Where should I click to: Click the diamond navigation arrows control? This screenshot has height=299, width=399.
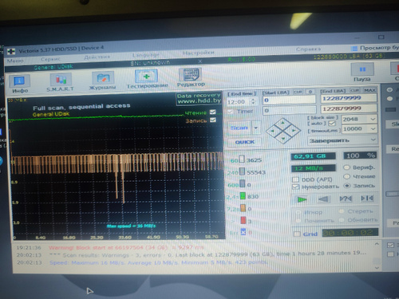(x=283, y=131)
